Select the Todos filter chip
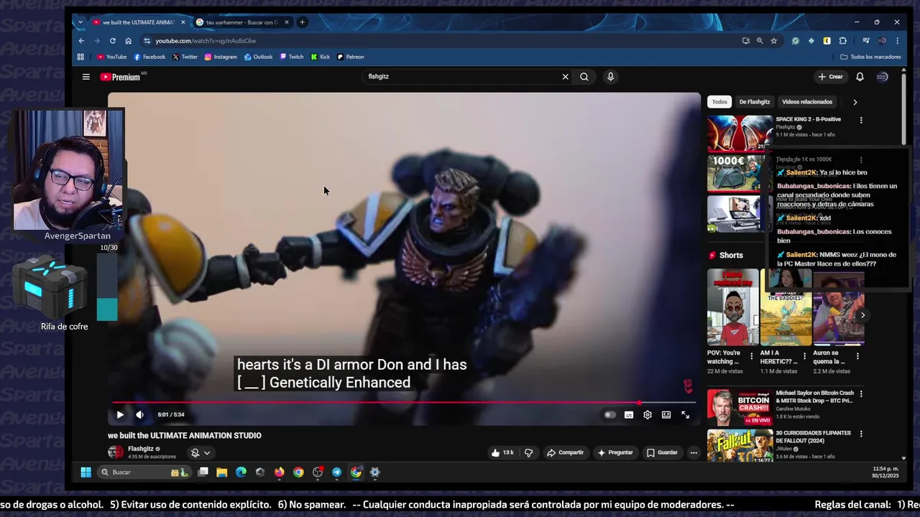Image resolution: width=920 pixels, height=517 pixels. [719, 102]
